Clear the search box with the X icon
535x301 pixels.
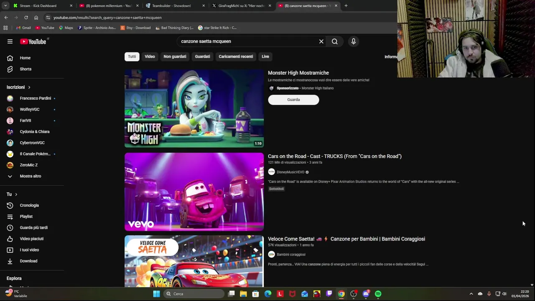[x=321, y=41]
